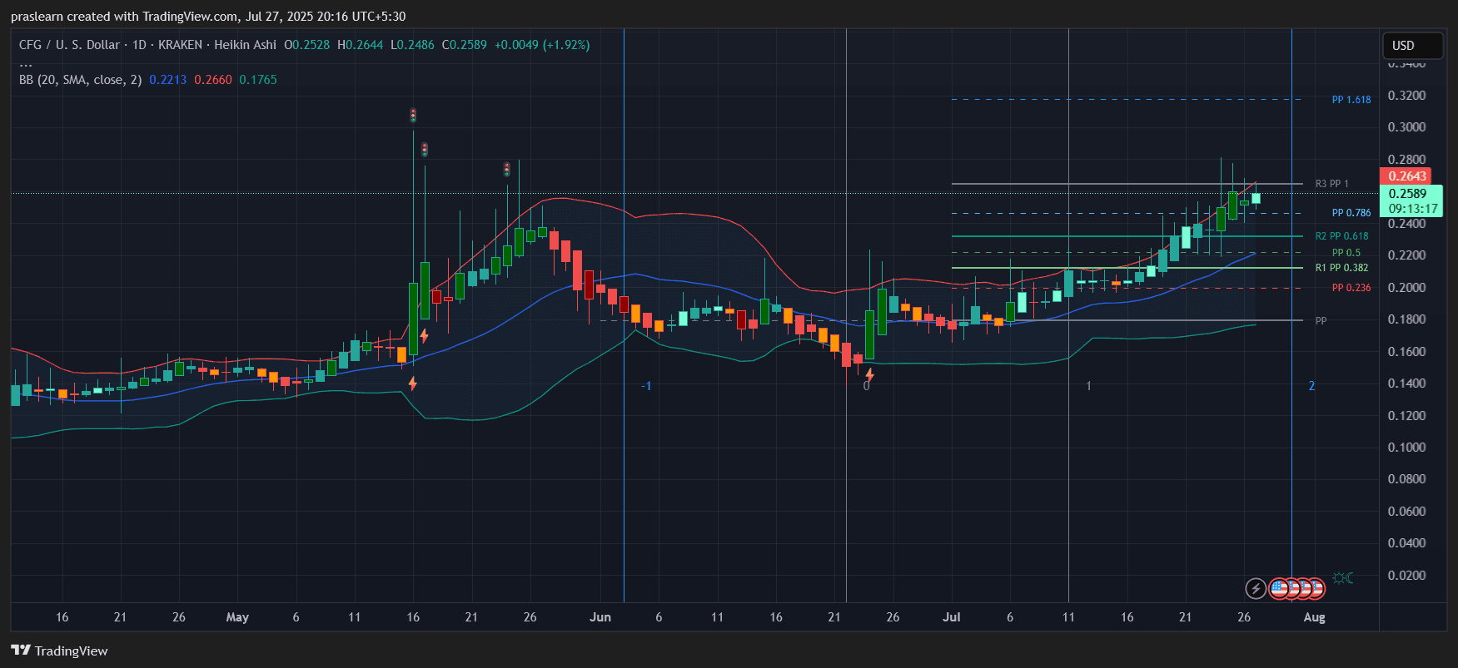Click the red 0.2643 price label
The height and width of the screenshot is (668, 1458).
tap(1406, 176)
